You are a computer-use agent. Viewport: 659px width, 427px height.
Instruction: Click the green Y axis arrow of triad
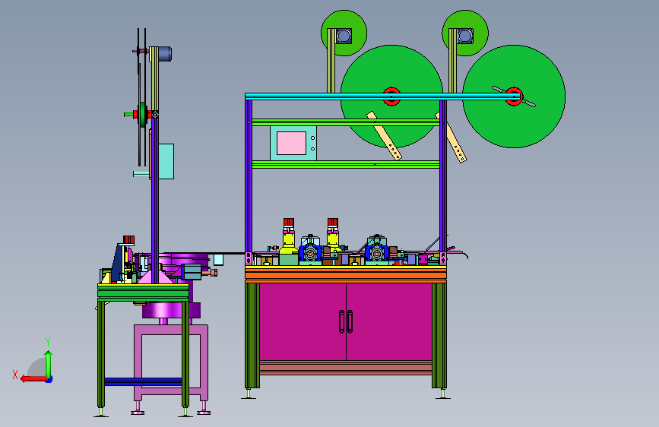(x=49, y=364)
